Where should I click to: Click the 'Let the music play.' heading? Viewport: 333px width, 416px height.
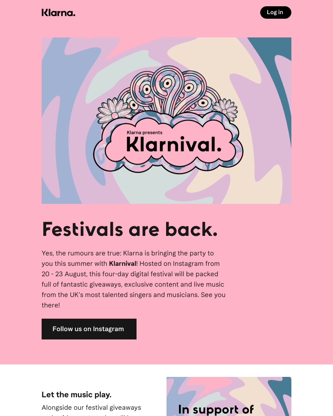point(76,394)
